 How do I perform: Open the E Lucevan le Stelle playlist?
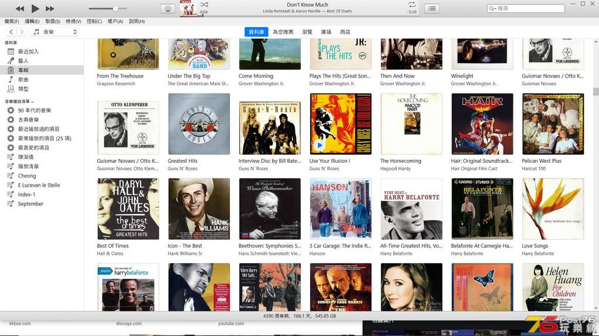coord(42,185)
